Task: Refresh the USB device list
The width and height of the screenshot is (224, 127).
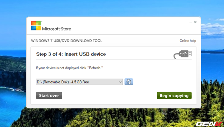Action: click(129, 82)
